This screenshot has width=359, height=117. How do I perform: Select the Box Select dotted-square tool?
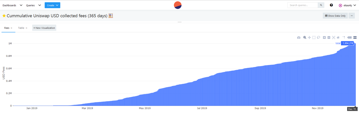click(314, 37)
